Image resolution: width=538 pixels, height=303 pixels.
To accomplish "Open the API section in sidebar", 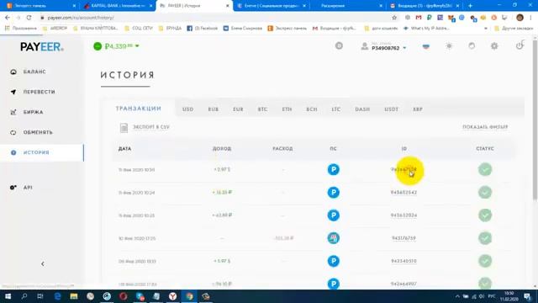I will 28,188.
